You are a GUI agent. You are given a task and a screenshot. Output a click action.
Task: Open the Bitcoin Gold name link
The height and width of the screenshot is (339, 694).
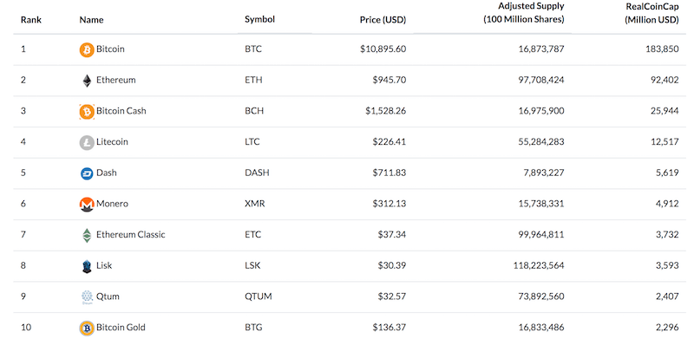tap(121, 328)
